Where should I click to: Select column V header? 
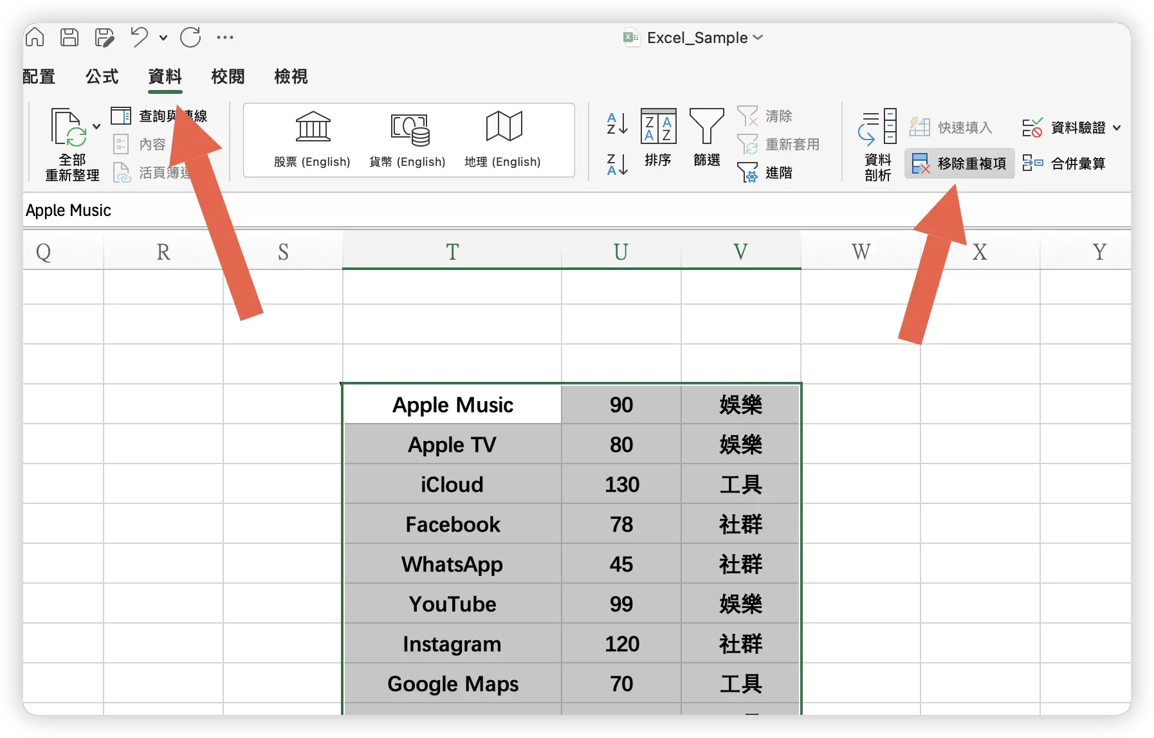[740, 251]
